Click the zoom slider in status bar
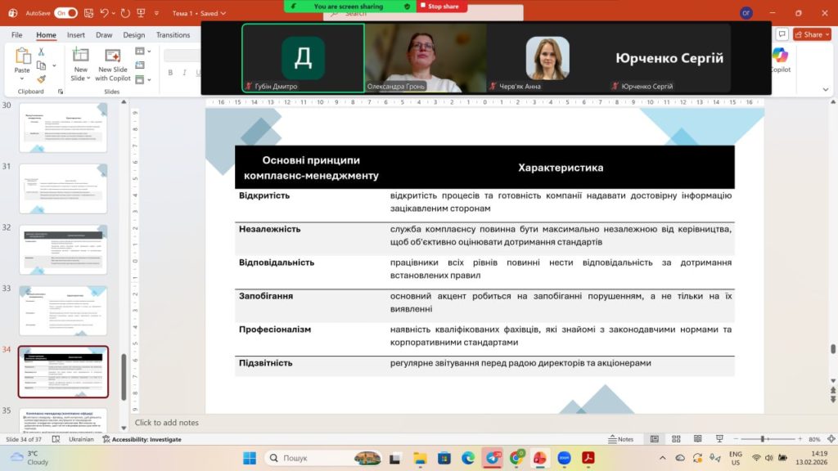The height and width of the screenshot is (471, 838). point(763,439)
